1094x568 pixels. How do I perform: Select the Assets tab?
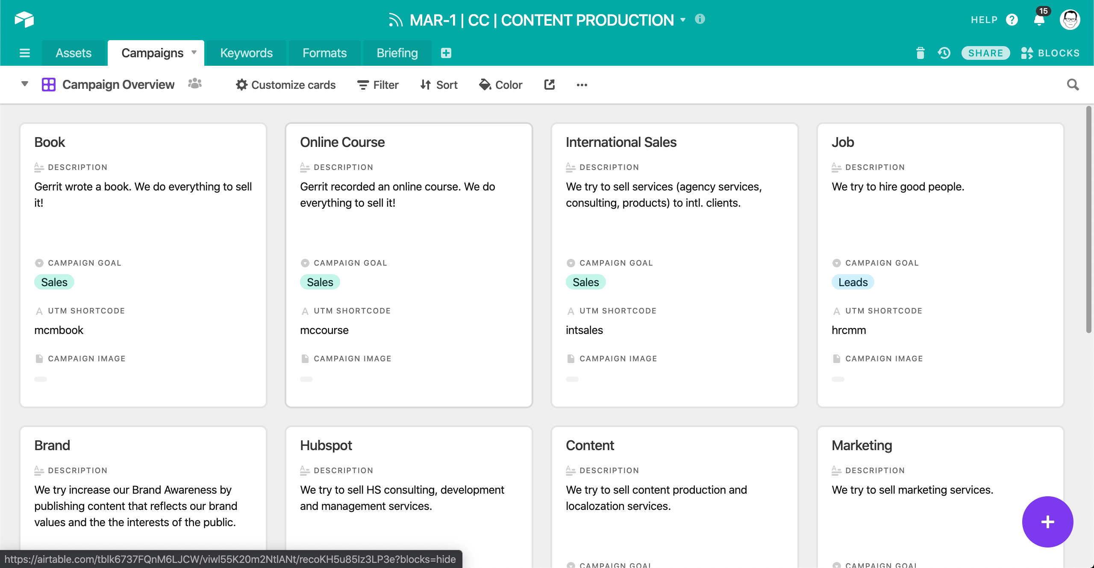point(74,52)
